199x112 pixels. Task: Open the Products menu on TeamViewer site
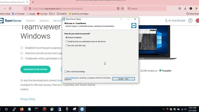[30, 21]
